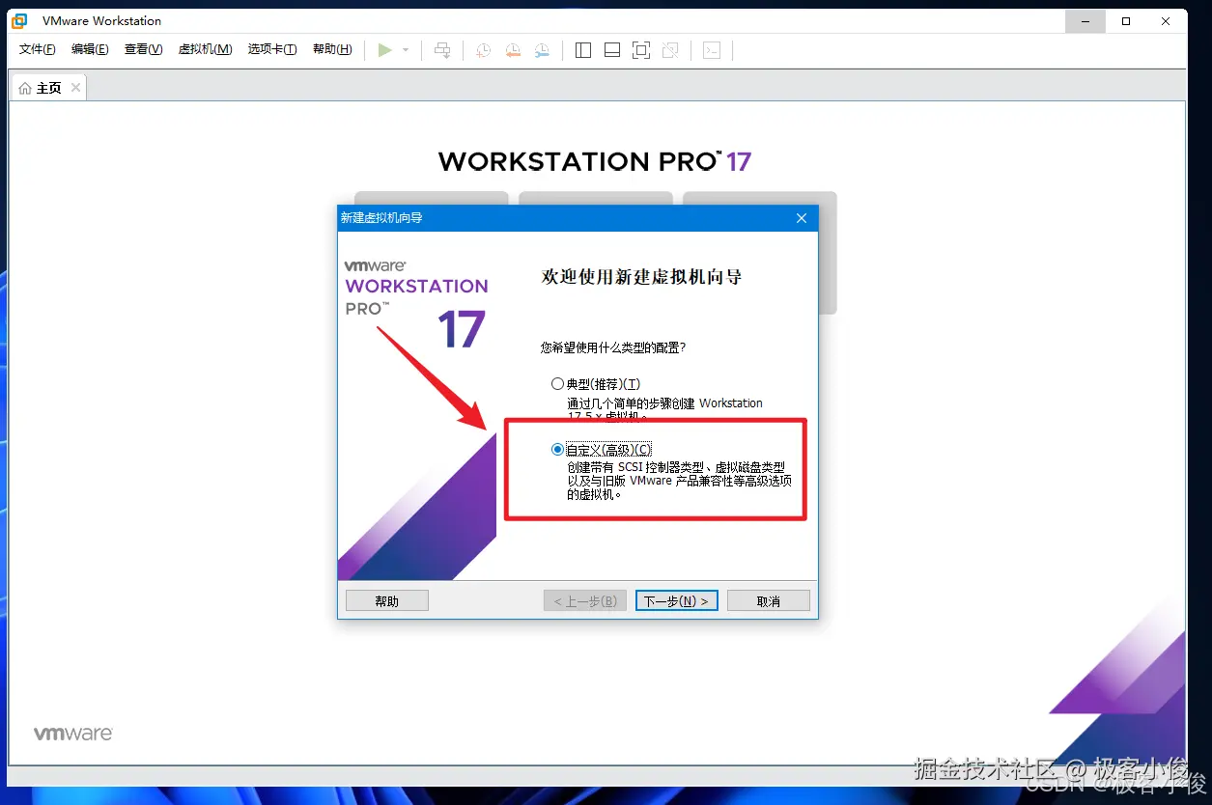This screenshot has height=805, width=1212.
Task: Click the full screen mode icon
Action: [x=641, y=50]
